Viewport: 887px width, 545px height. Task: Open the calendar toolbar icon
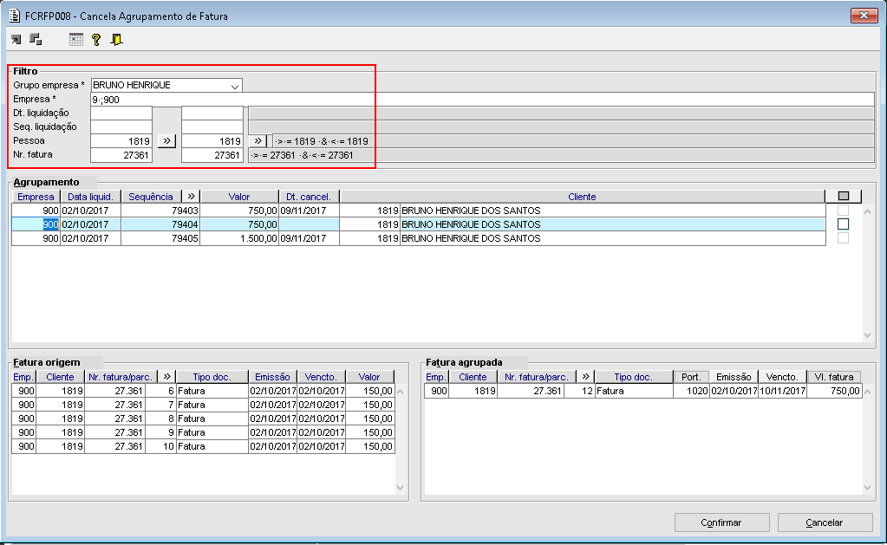point(75,39)
